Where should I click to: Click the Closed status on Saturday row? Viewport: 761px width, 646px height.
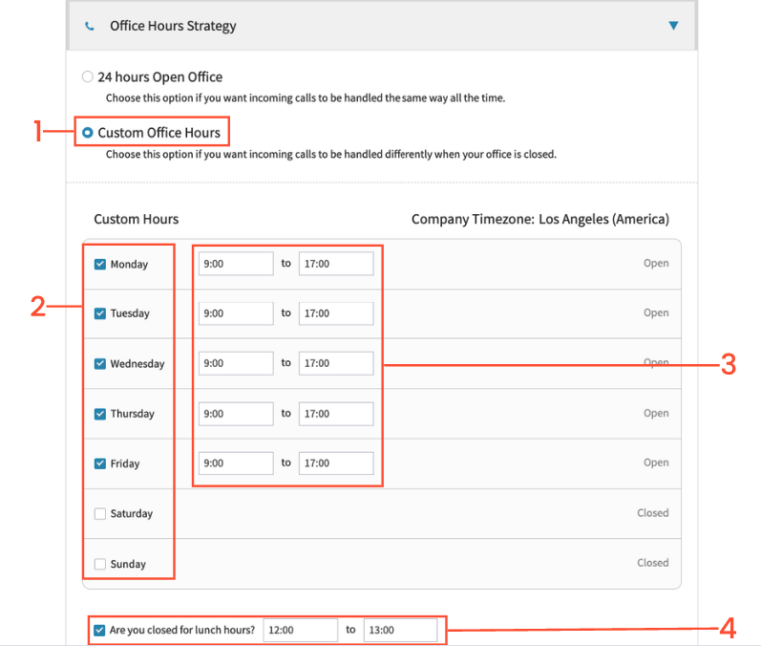[653, 513]
